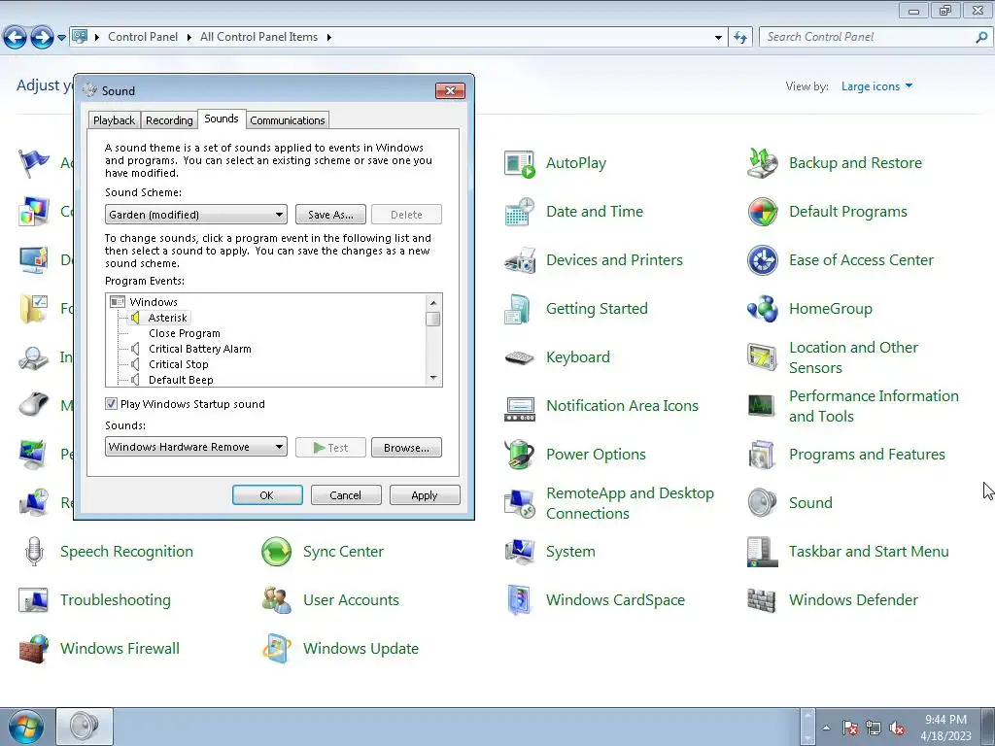Open the Power Options battery icon
995x746 pixels.
[520, 455]
